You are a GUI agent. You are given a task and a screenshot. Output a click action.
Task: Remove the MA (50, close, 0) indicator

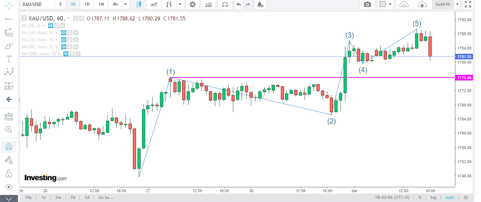pos(76,47)
